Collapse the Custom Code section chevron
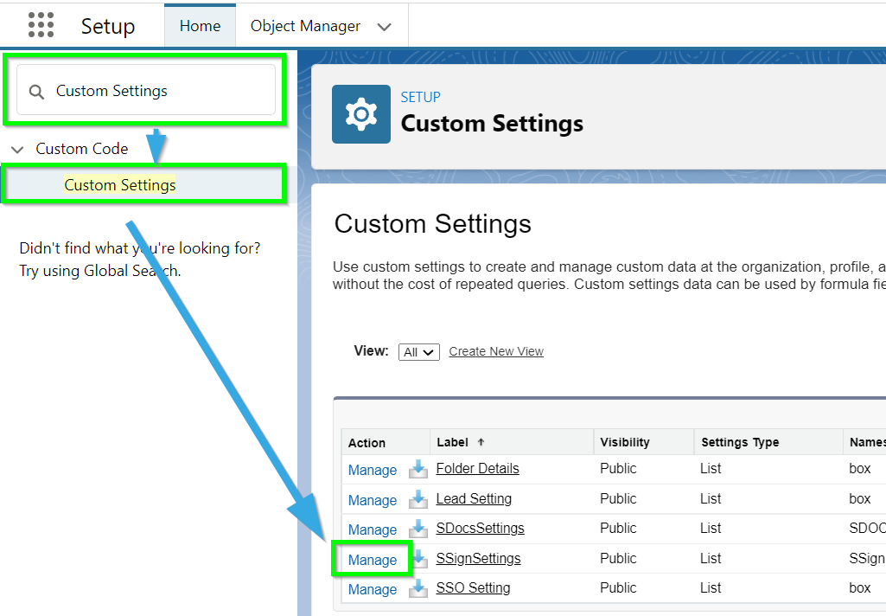Image resolution: width=886 pixels, height=616 pixels. tap(17, 150)
